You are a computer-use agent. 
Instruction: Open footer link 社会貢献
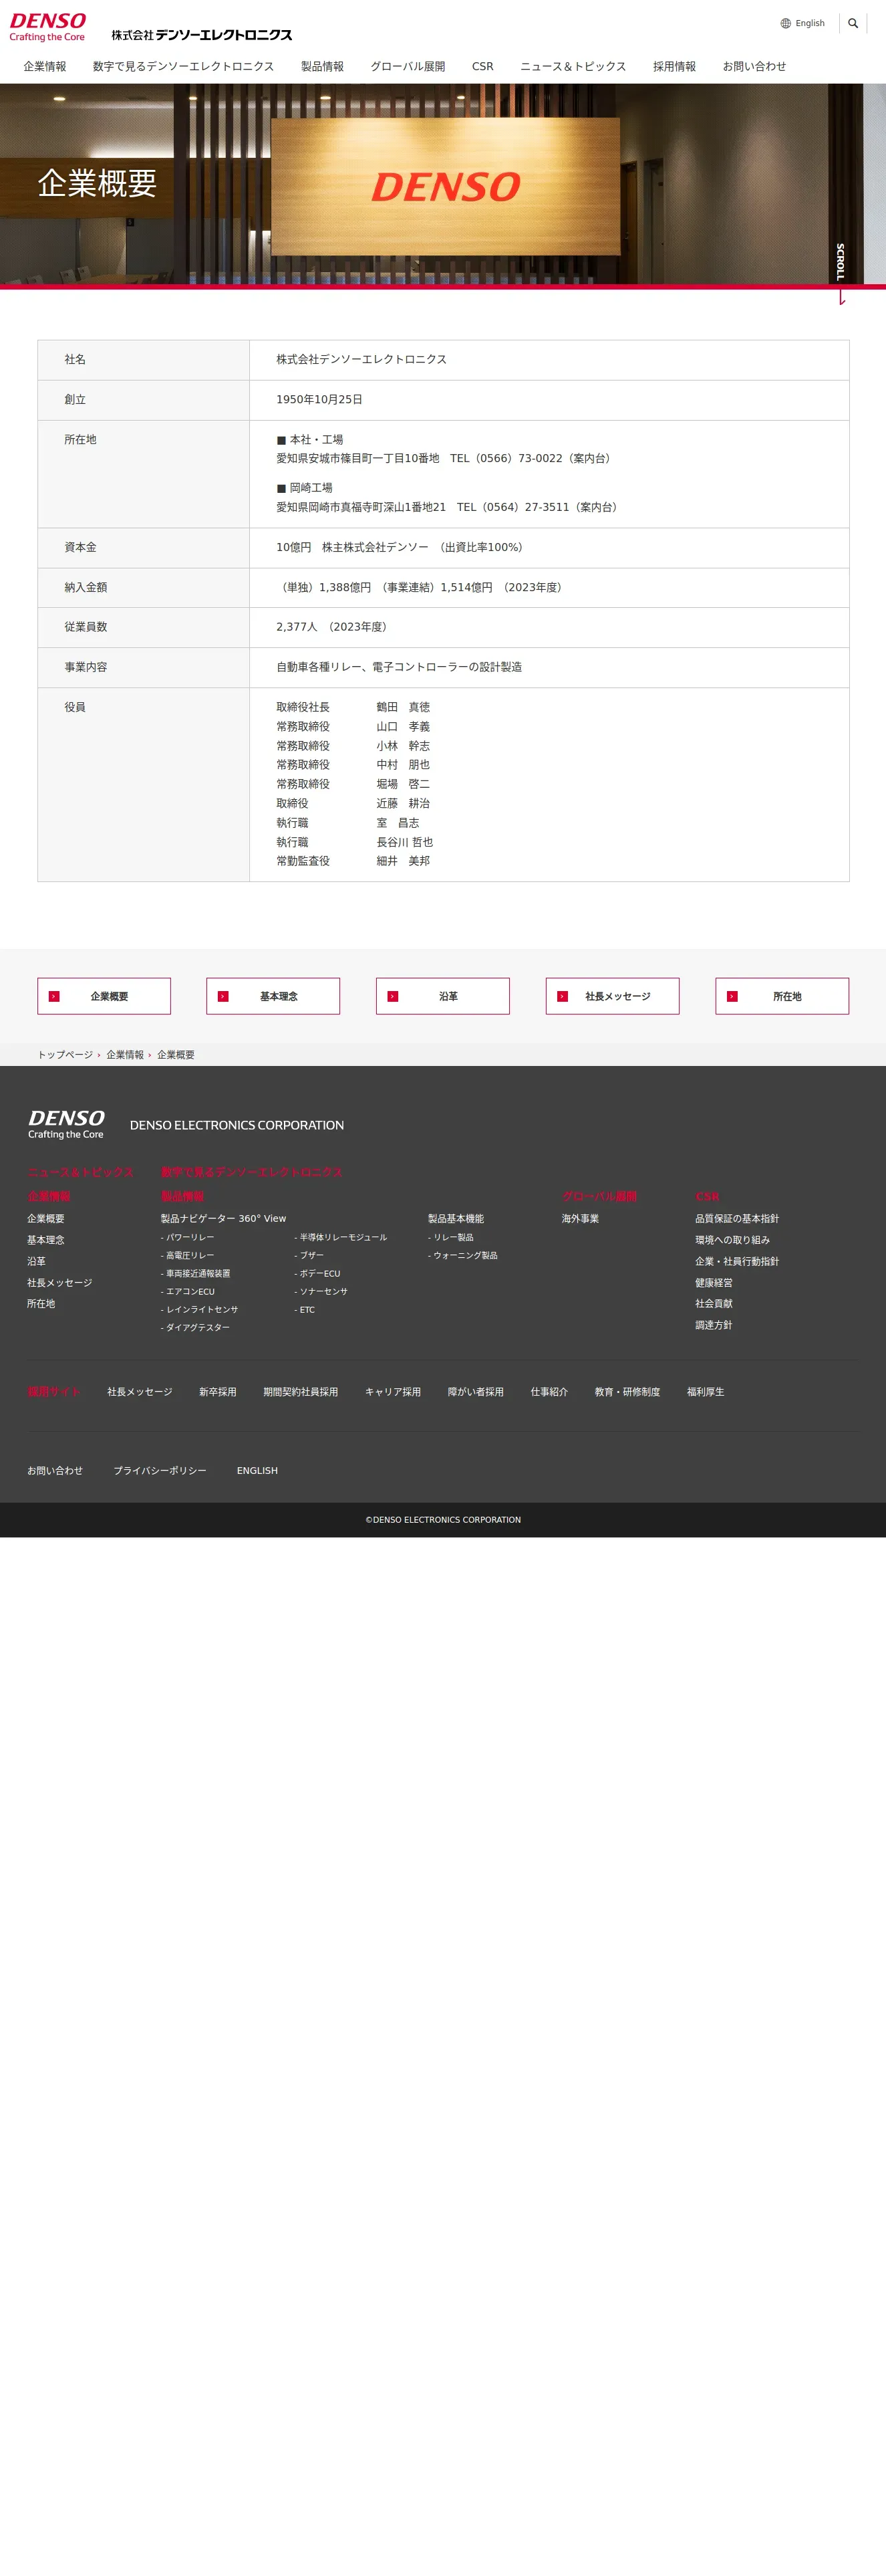point(713,1303)
